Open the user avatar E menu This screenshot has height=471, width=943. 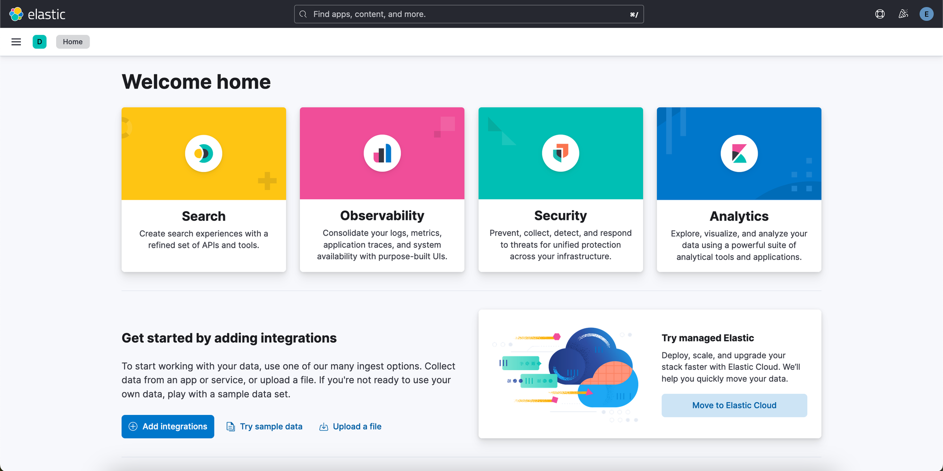click(x=926, y=14)
